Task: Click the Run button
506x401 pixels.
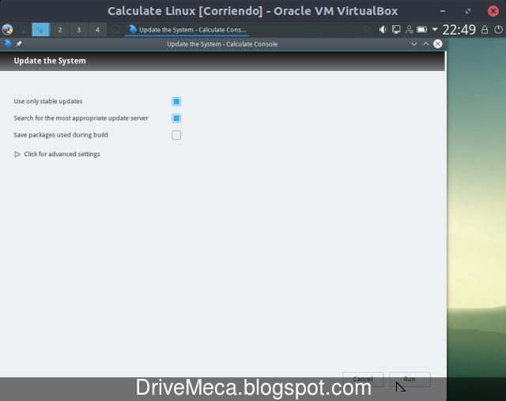Action: [x=410, y=379]
